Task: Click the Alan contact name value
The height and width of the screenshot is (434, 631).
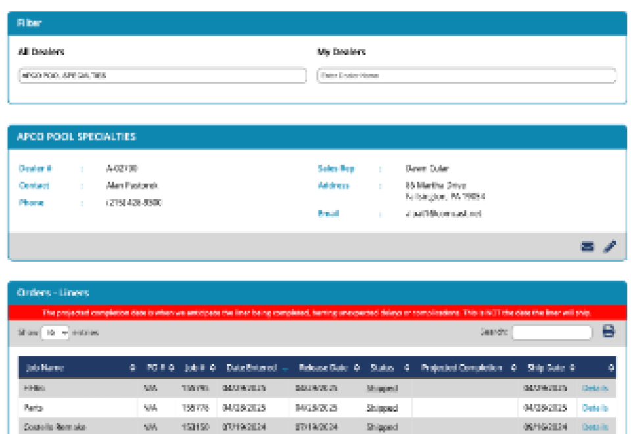Action: point(131,185)
